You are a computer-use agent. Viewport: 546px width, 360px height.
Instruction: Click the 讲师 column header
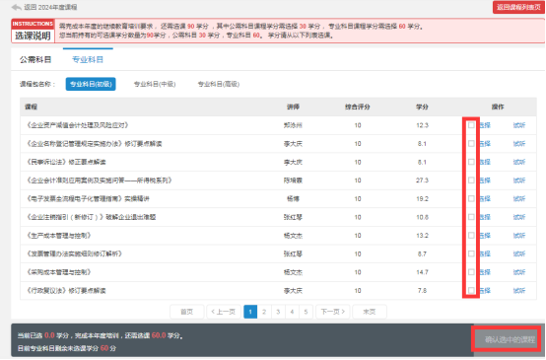click(x=293, y=107)
